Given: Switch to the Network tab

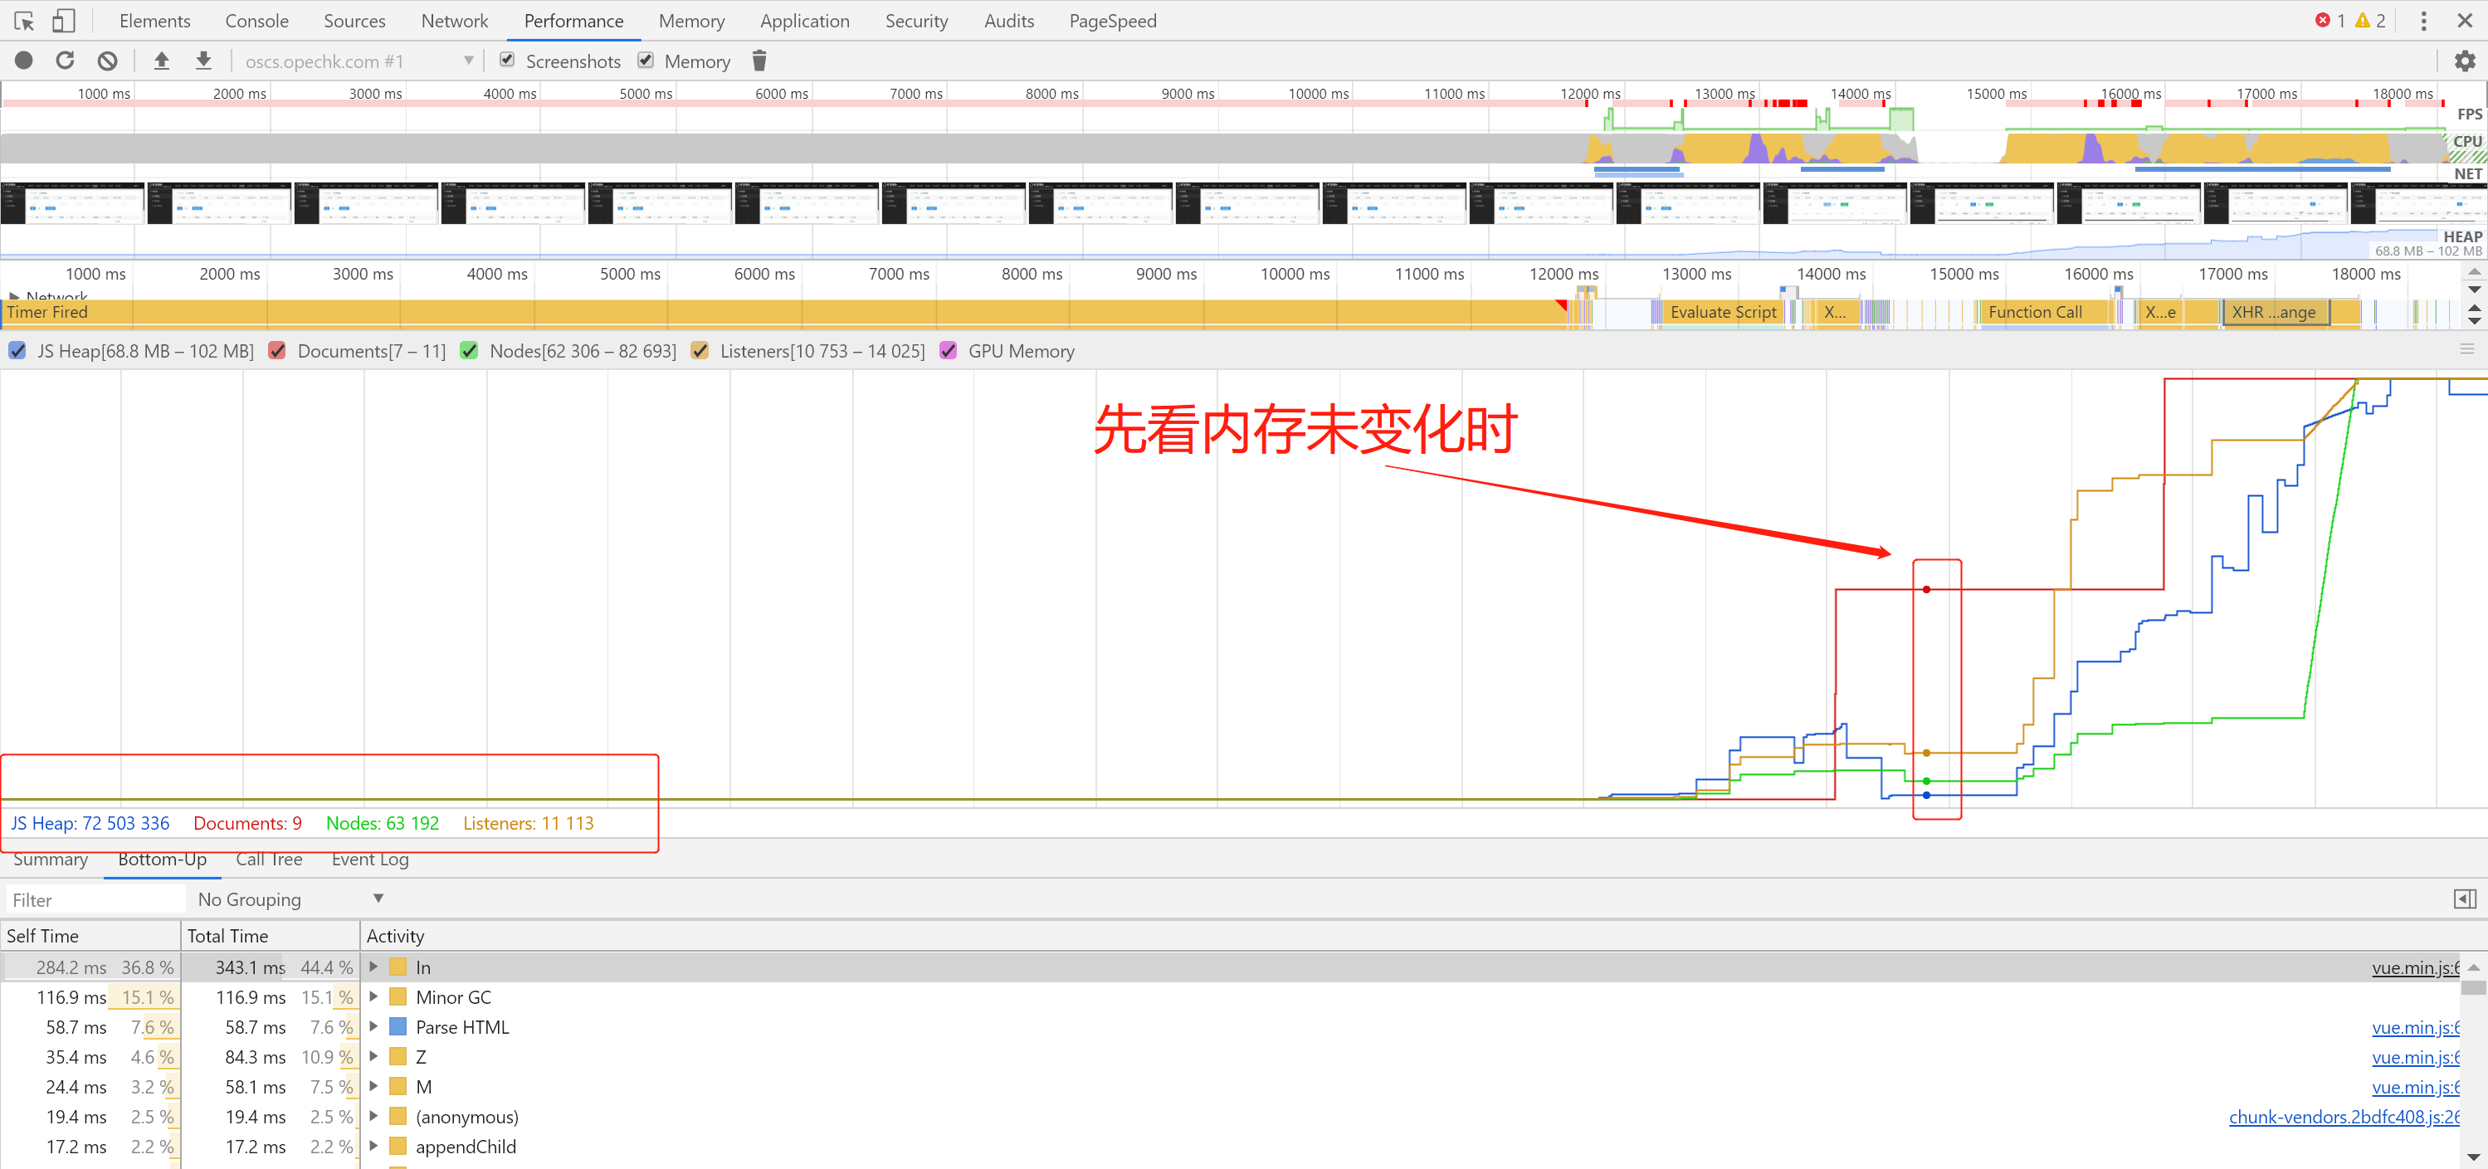Looking at the screenshot, I should pos(455,20).
